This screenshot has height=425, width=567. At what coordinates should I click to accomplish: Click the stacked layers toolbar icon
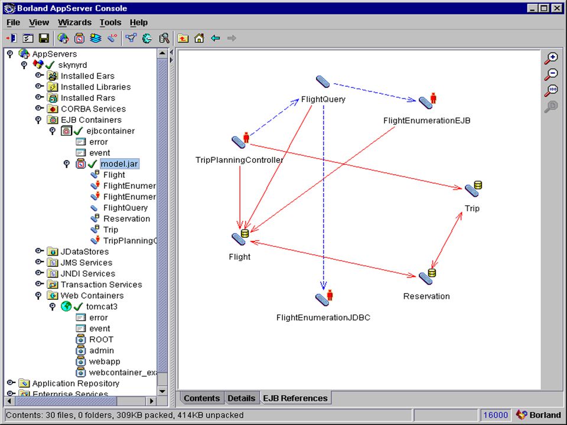[96, 38]
